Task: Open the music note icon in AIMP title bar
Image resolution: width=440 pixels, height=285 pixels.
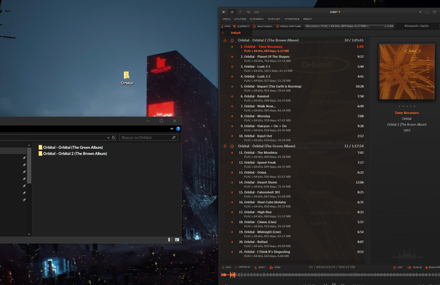Action: 240,12
